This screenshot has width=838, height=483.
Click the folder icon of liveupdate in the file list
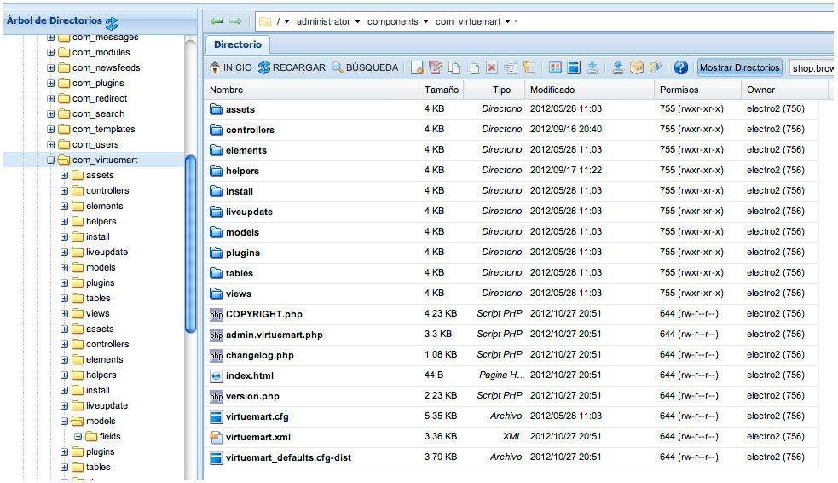(216, 212)
